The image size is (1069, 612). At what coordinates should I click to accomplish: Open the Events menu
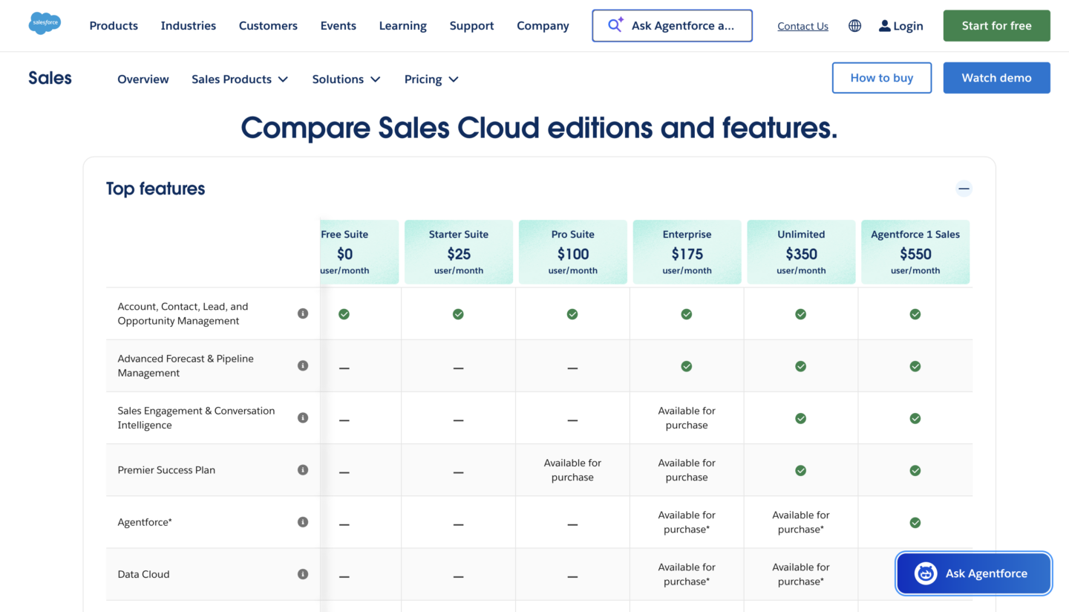point(339,26)
